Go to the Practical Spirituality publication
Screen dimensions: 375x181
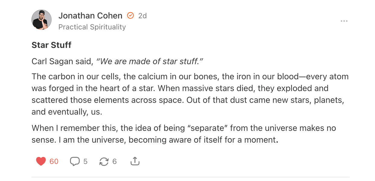click(x=92, y=27)
